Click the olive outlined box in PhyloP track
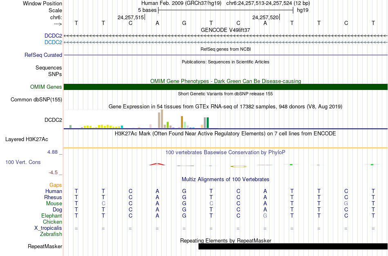Viewport: 388px width, 256px height. (239, 166)
